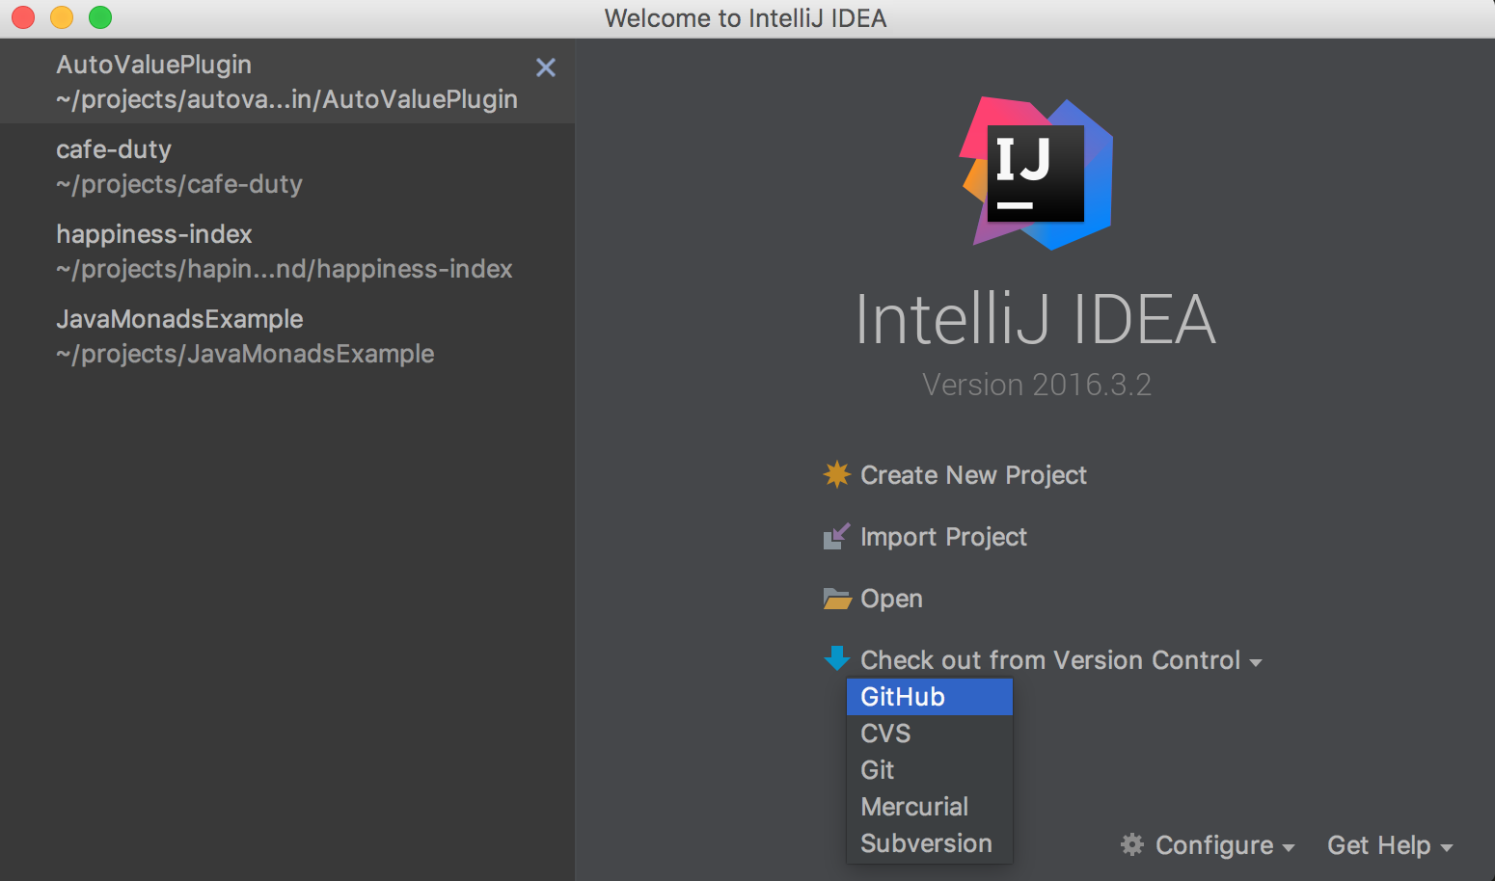Select GitHub from the checkout menu
1495x881 pixels.
930,697
